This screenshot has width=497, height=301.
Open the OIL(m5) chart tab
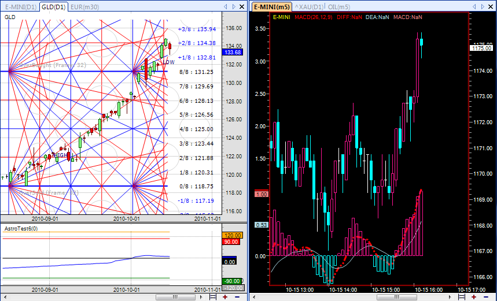[339, 7]
